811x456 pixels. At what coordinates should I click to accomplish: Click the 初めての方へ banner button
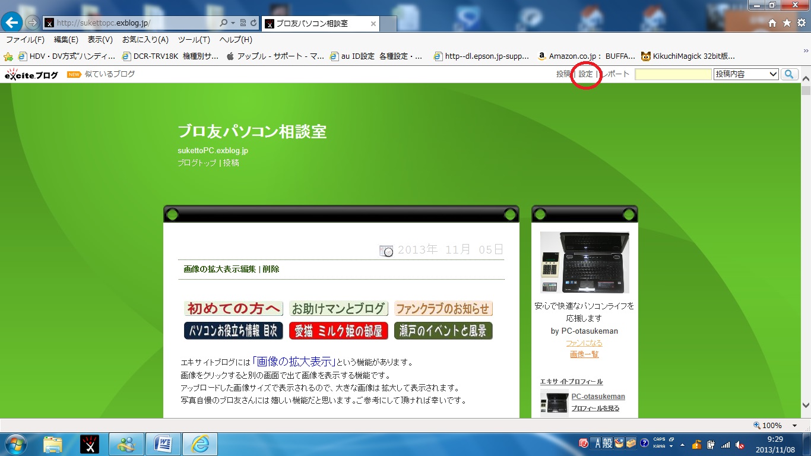[233, 309]
